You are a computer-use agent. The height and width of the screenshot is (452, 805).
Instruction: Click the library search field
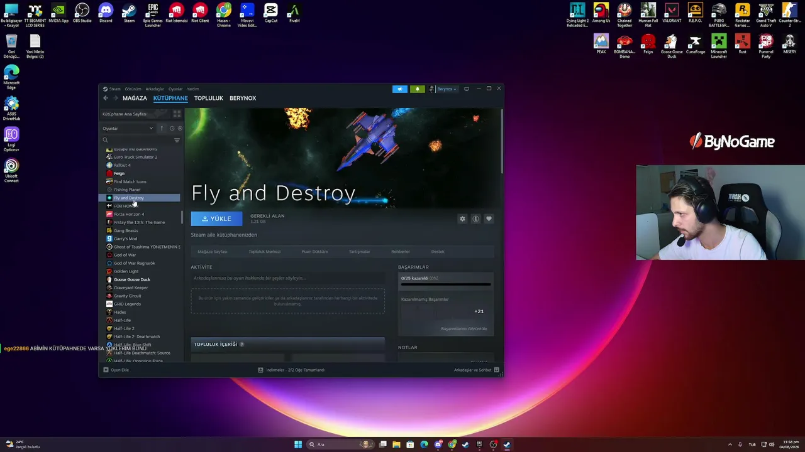[x=136, y=140]
